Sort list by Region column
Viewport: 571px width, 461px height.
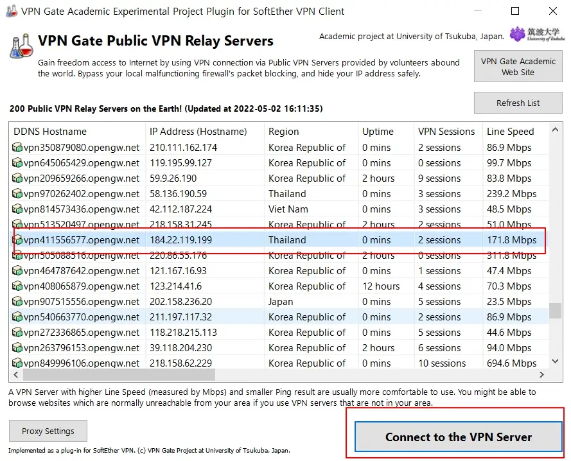(x=312, y=132)
